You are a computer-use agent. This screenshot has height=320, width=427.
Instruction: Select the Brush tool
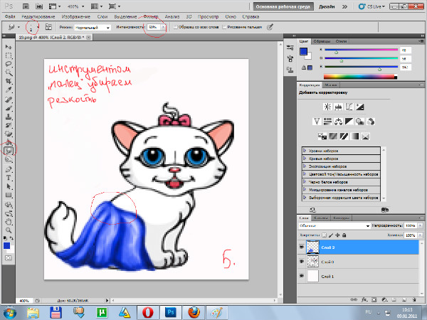click(9, 108)
